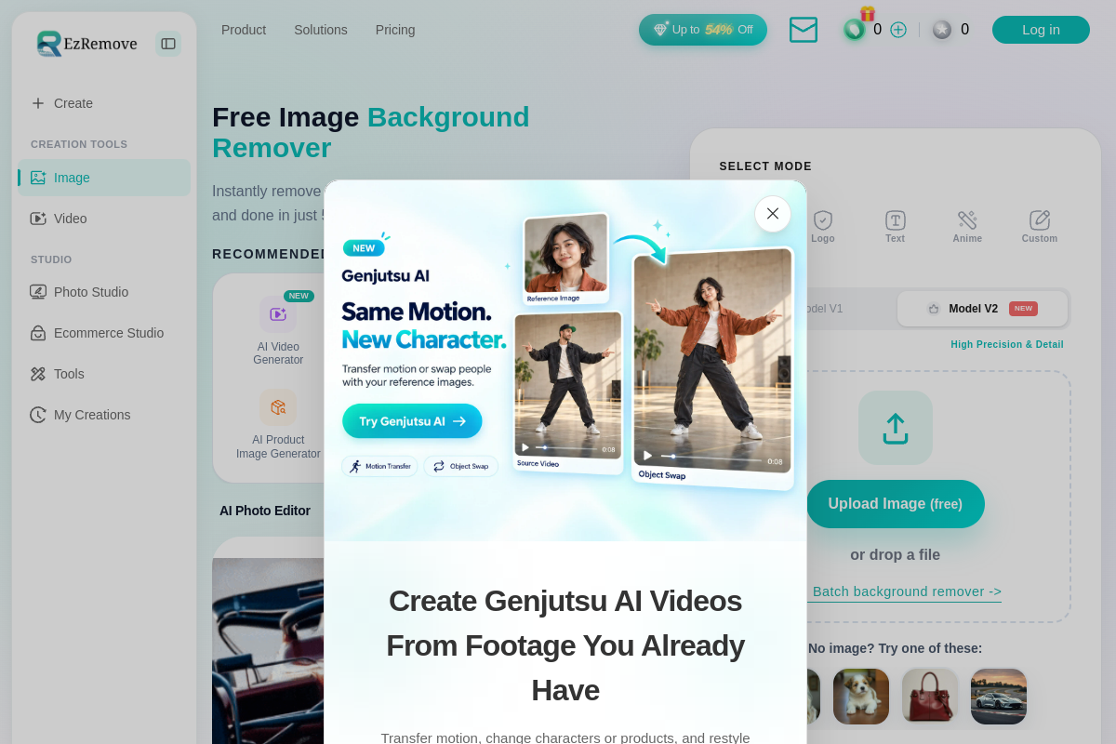Select the AI Photo Editor tab
1116x744 pixels.
click(x=265, y=511)
